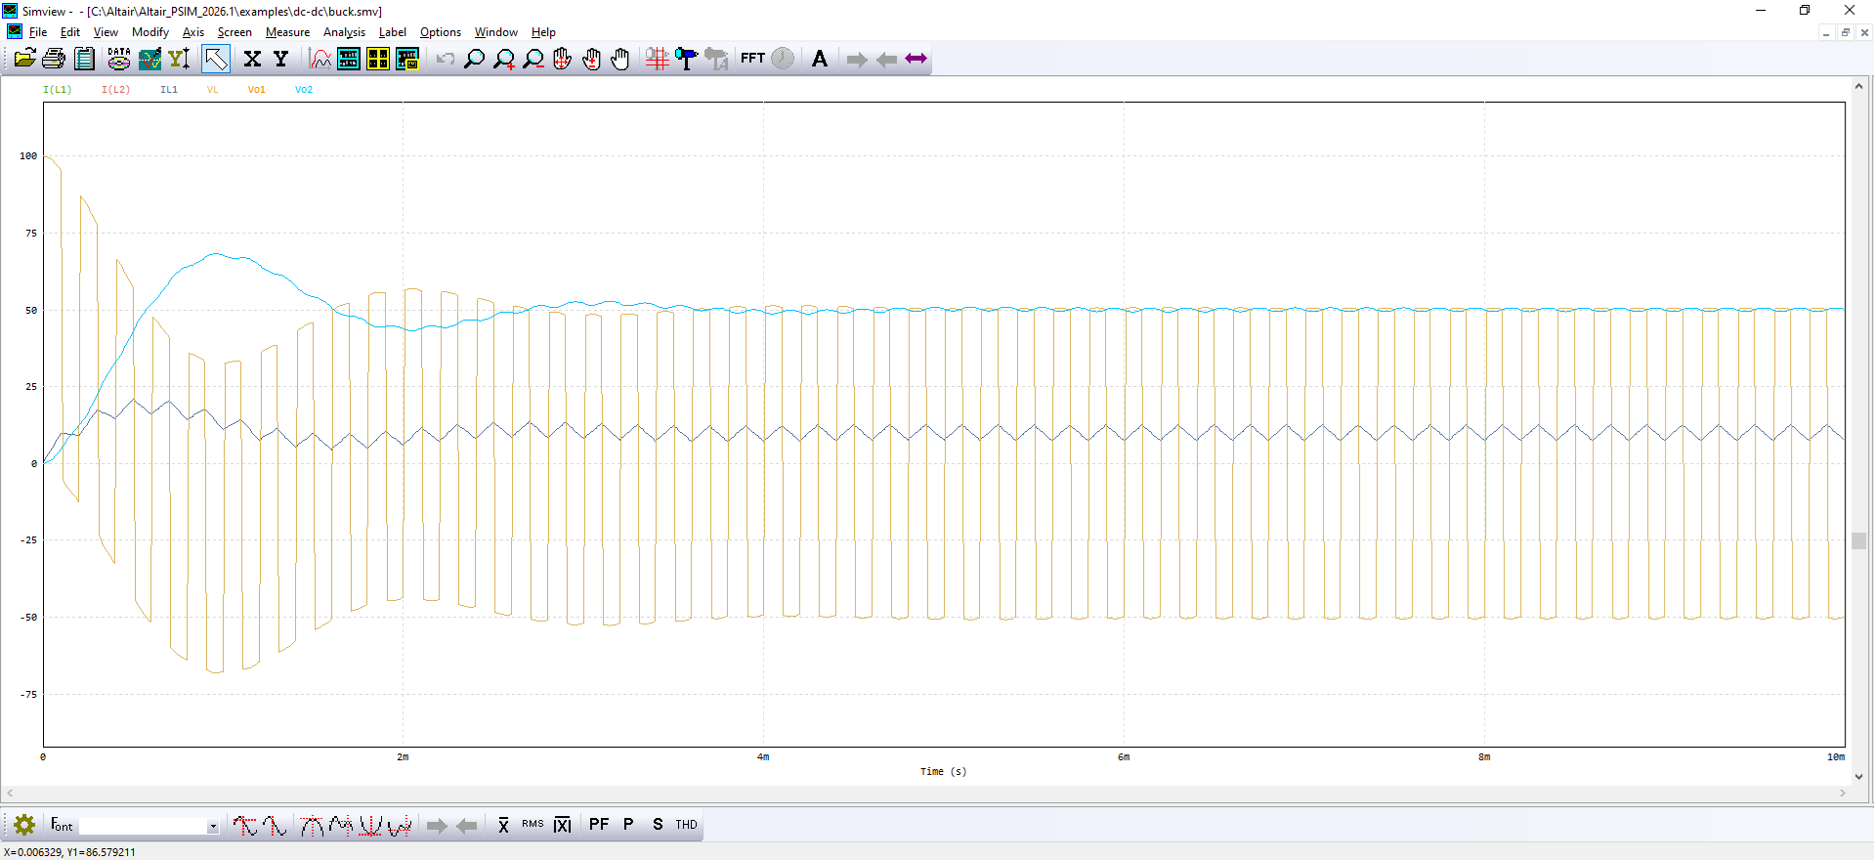Click the Vo2 curve legend label

point(304,90)
